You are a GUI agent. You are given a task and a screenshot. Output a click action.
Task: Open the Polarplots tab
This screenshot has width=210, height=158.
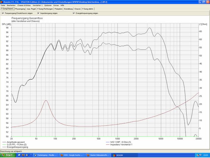58,9
